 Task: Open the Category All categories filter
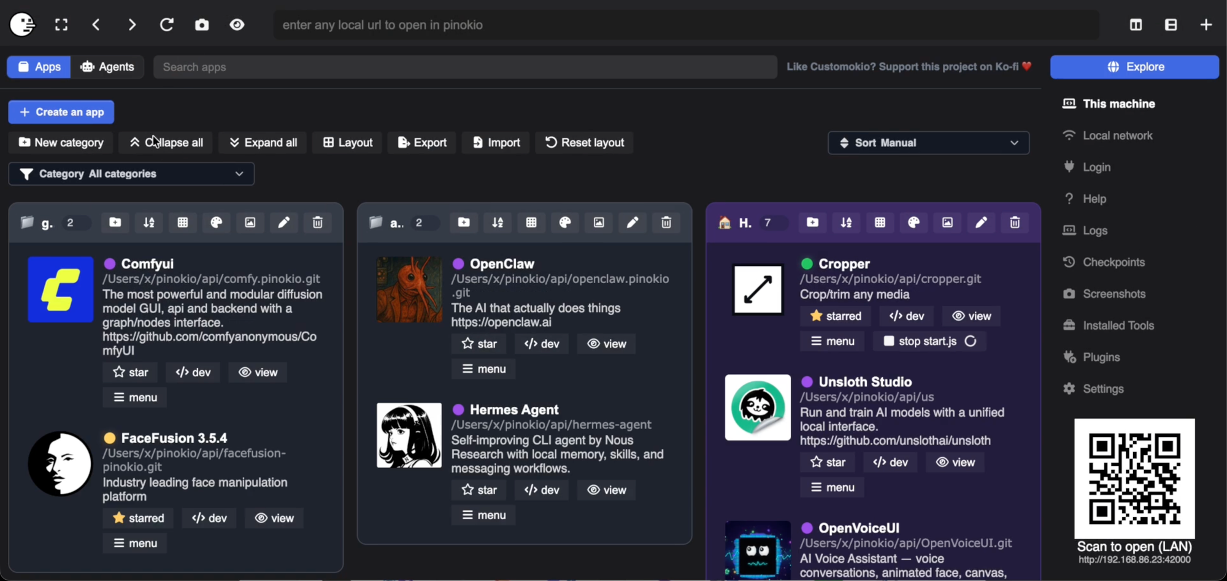point(131,174)
